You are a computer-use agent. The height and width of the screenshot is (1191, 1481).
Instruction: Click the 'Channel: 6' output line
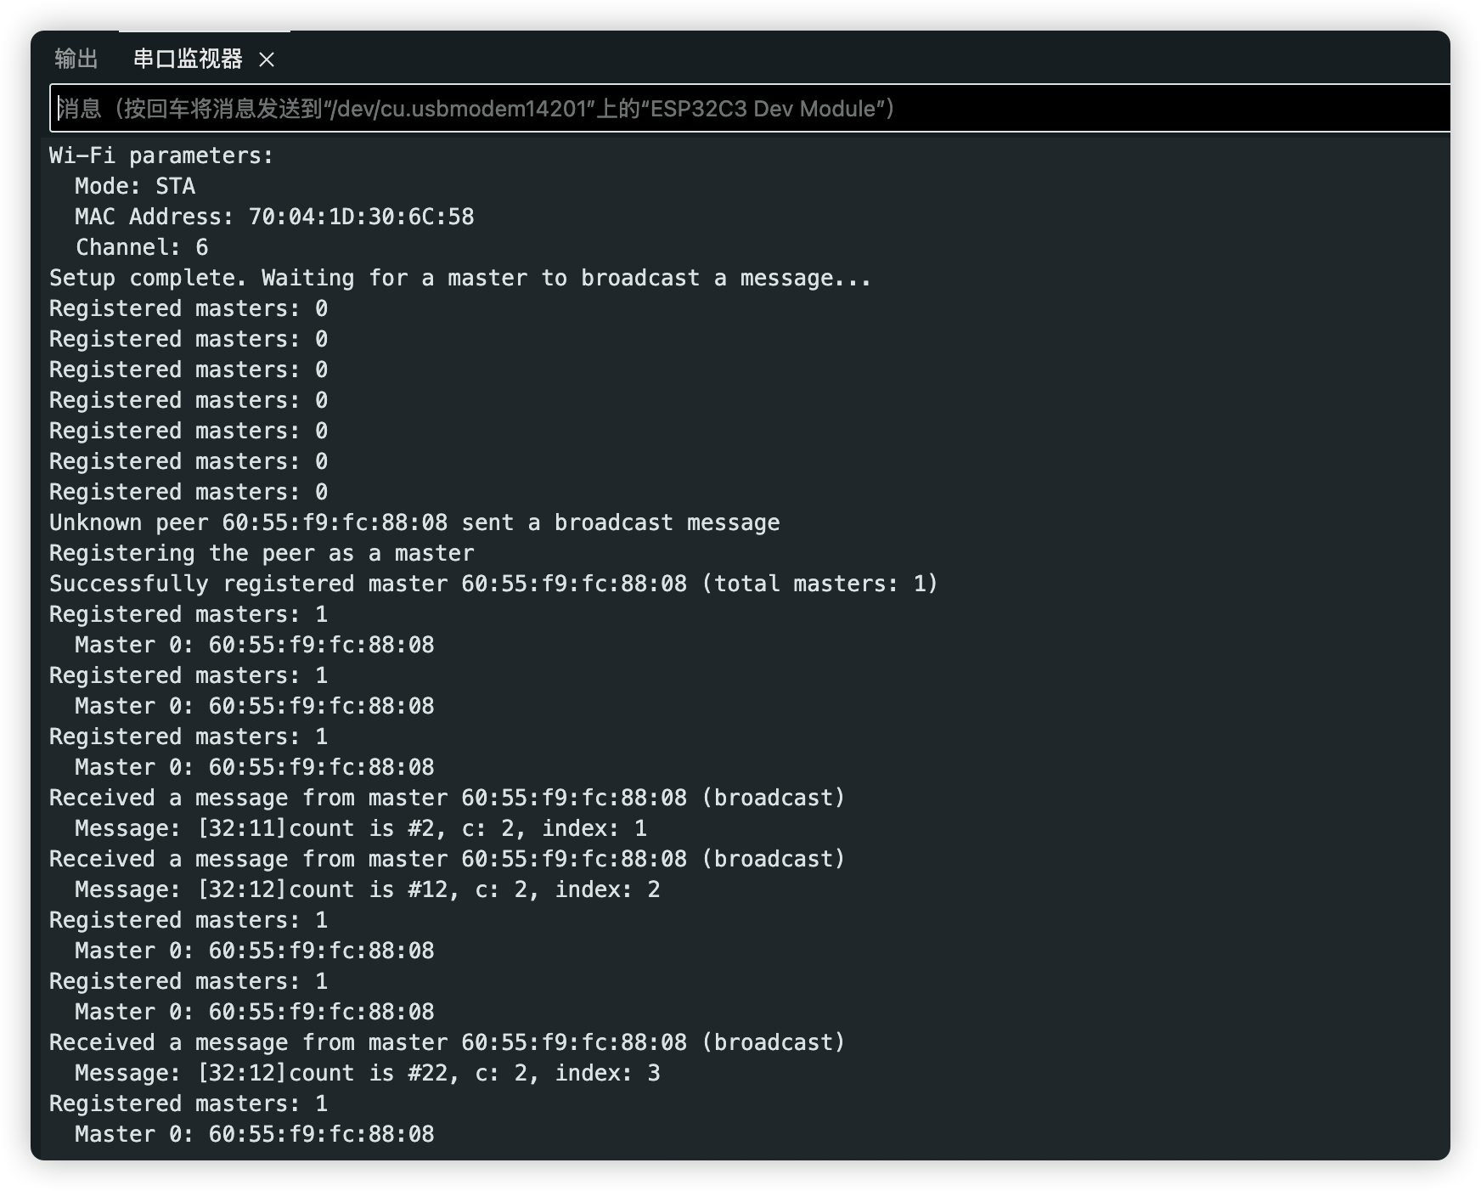pos(142,248)
